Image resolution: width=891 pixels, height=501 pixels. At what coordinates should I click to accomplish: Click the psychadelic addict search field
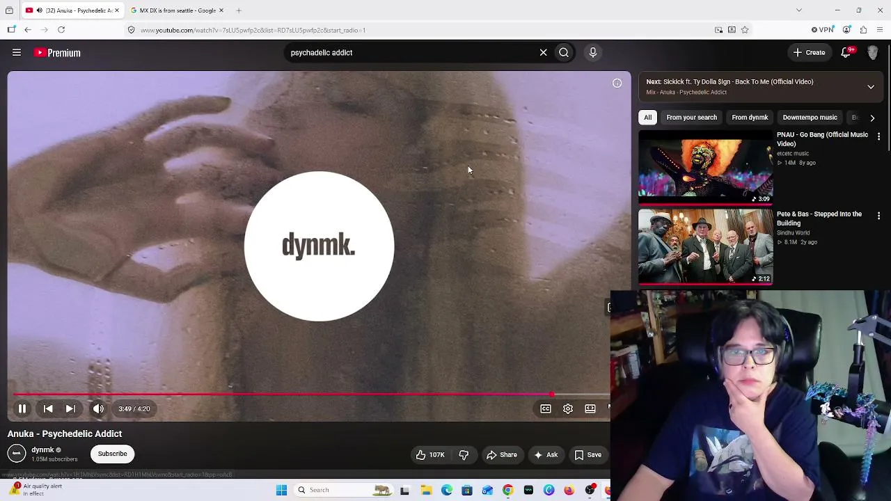(411, 53)
